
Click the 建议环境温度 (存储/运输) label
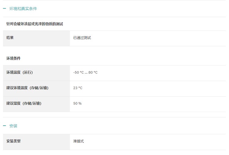pyautogui.click(x=27, y=88)
